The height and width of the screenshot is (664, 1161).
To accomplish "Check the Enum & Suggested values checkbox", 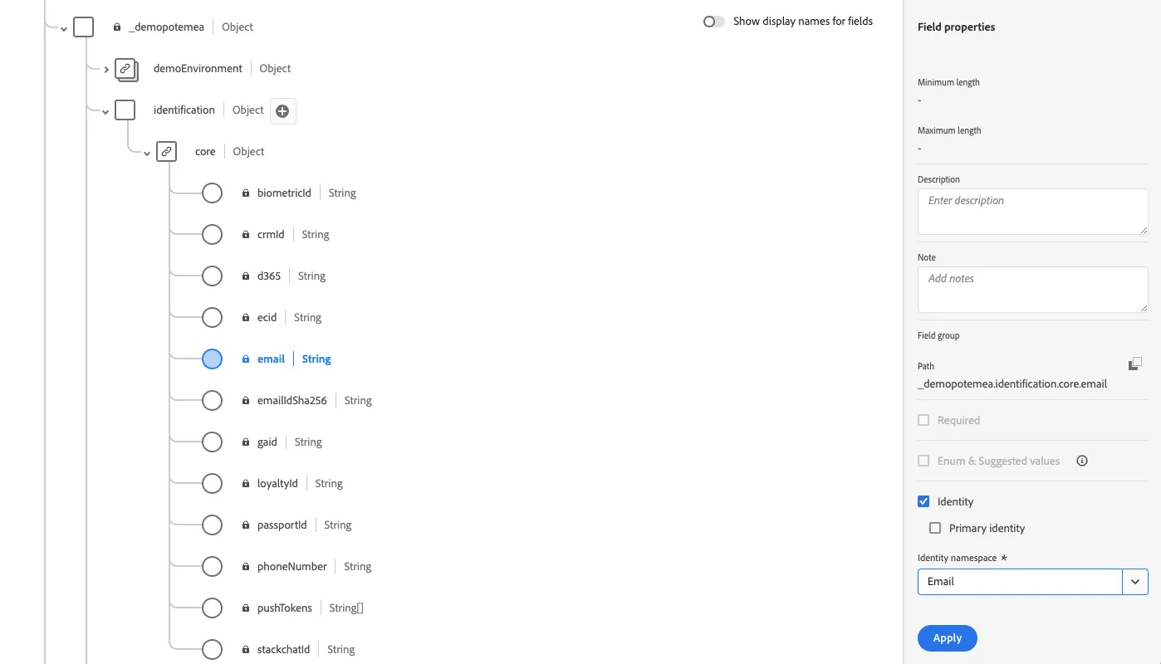I will click(923, 461).
